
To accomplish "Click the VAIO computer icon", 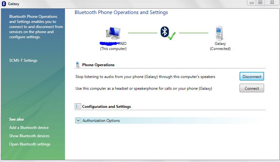I will coord(113,33).
